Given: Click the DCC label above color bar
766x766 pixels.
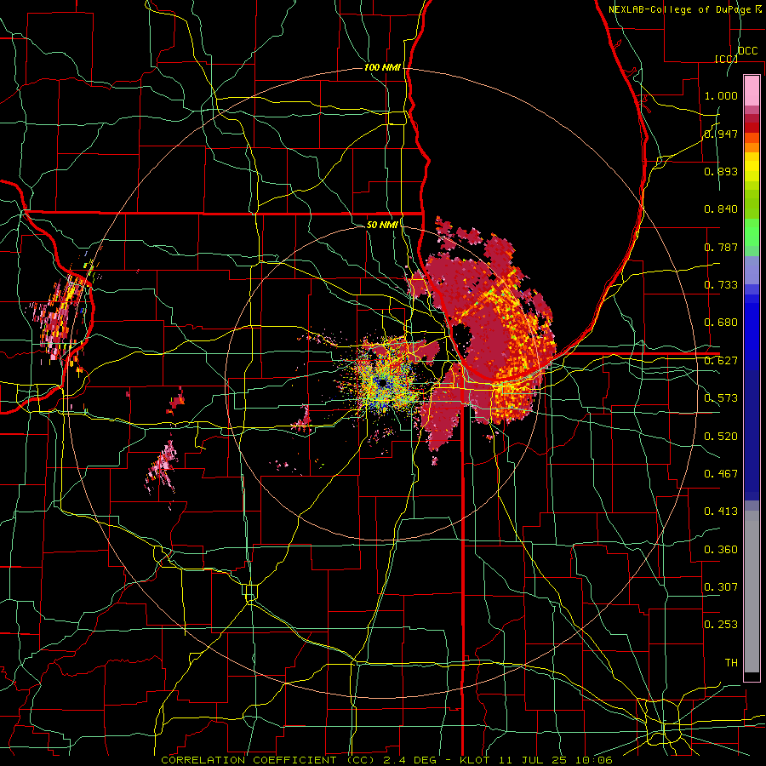Looking at the screenshot, I should [747, 51].
